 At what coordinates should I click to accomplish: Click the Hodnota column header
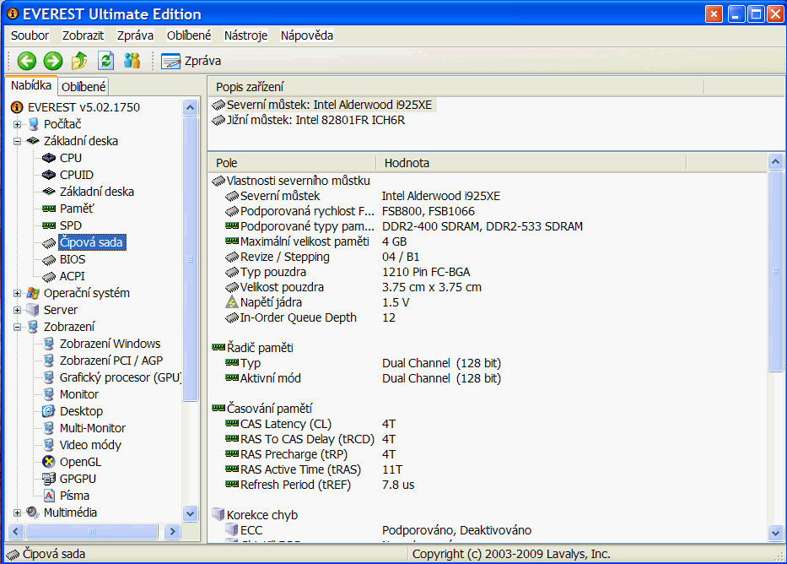[407, 163]
